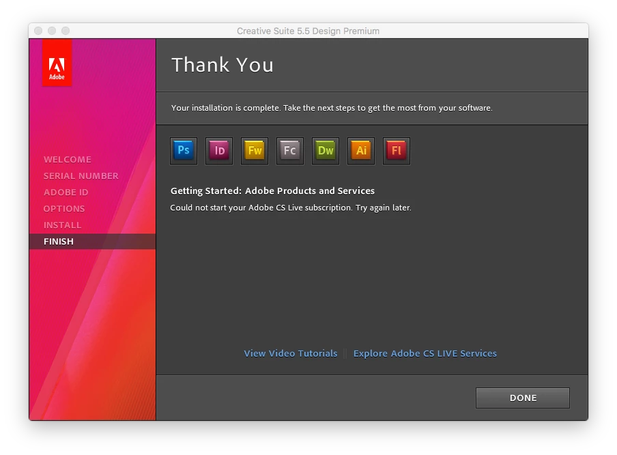Open Explore Adobe CS LIVE Services link

coord(425,353)
